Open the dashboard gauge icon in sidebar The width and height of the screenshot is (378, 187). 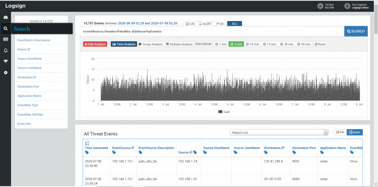(6, 18)
